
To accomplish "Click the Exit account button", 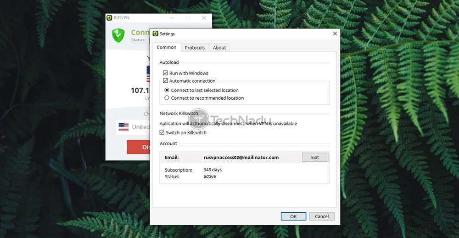I will (315, 158).
